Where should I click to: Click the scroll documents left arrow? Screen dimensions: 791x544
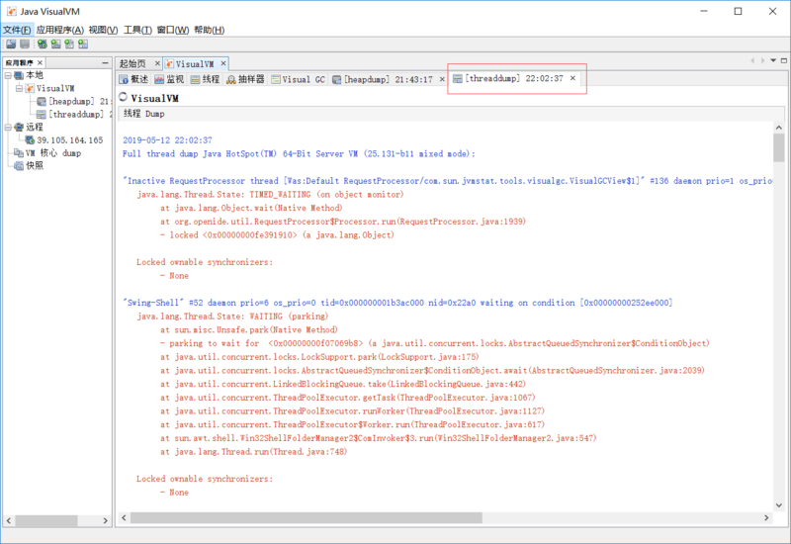pos(752,60)
